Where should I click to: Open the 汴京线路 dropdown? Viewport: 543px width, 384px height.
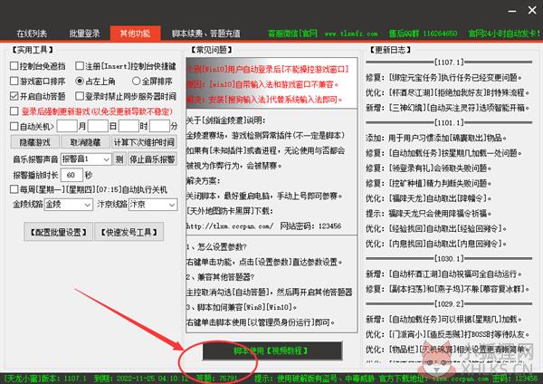click(153, 205)
